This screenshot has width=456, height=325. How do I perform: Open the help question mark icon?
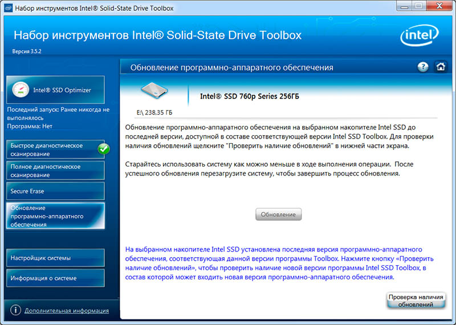pyautogui.click(x=422, y=67)
